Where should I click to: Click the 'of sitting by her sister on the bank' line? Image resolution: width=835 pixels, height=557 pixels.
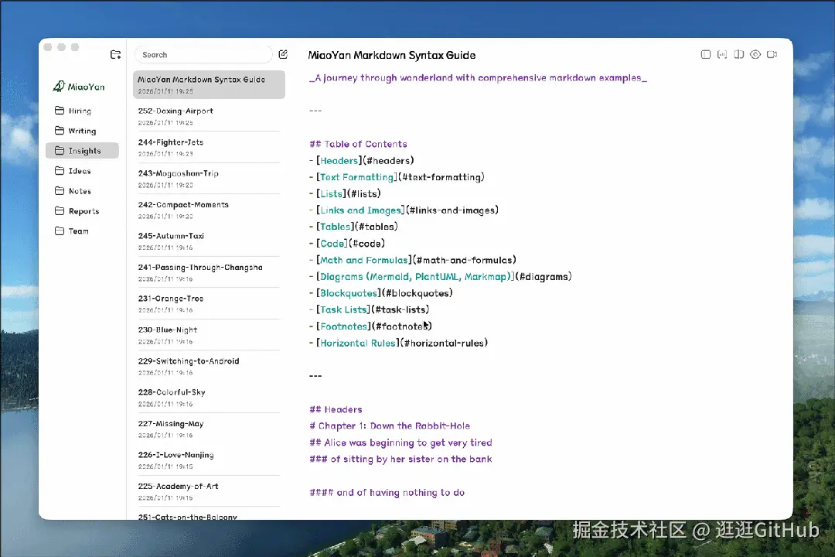(400, 459)
